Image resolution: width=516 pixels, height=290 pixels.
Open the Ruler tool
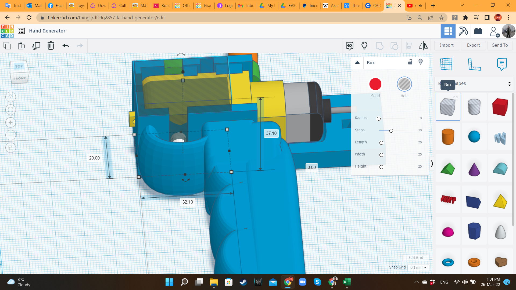coord(474,64)
